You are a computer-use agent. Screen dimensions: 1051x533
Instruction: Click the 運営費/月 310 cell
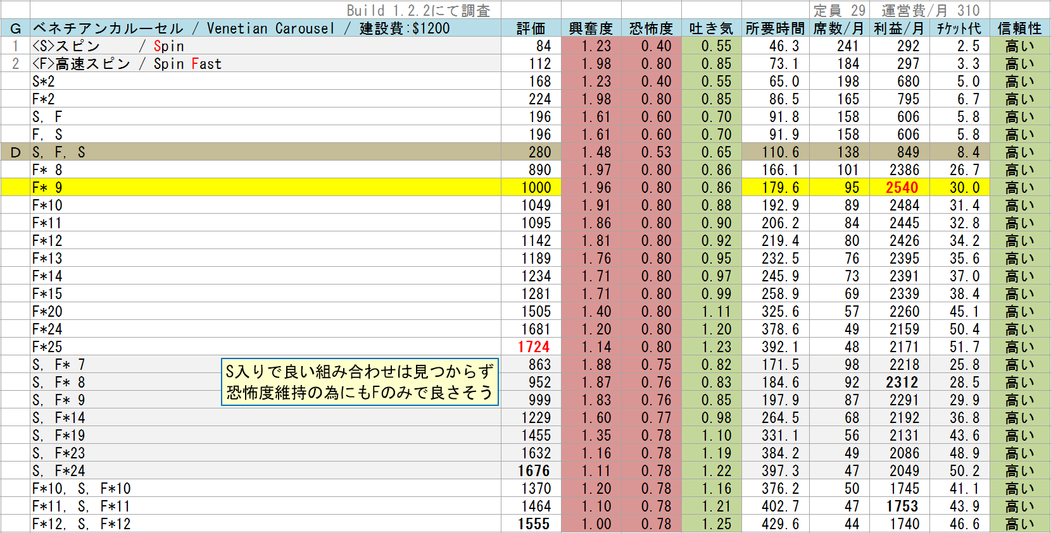coord(929,10)
